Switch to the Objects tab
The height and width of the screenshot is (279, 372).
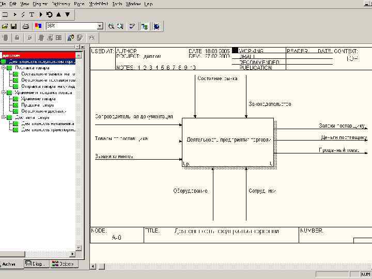(63, 263)
